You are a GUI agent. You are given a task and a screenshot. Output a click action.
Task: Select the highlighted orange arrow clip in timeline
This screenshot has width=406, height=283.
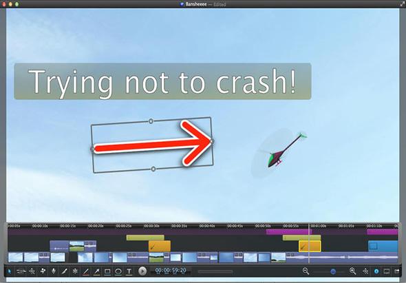[310, 247]
